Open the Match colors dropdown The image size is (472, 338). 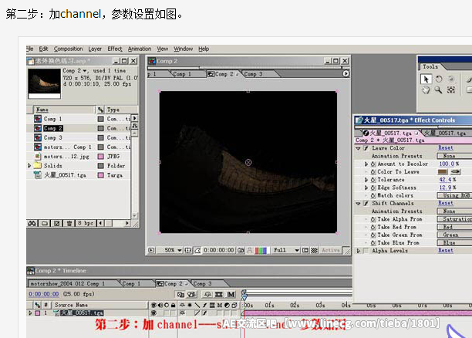click(454, 195)
